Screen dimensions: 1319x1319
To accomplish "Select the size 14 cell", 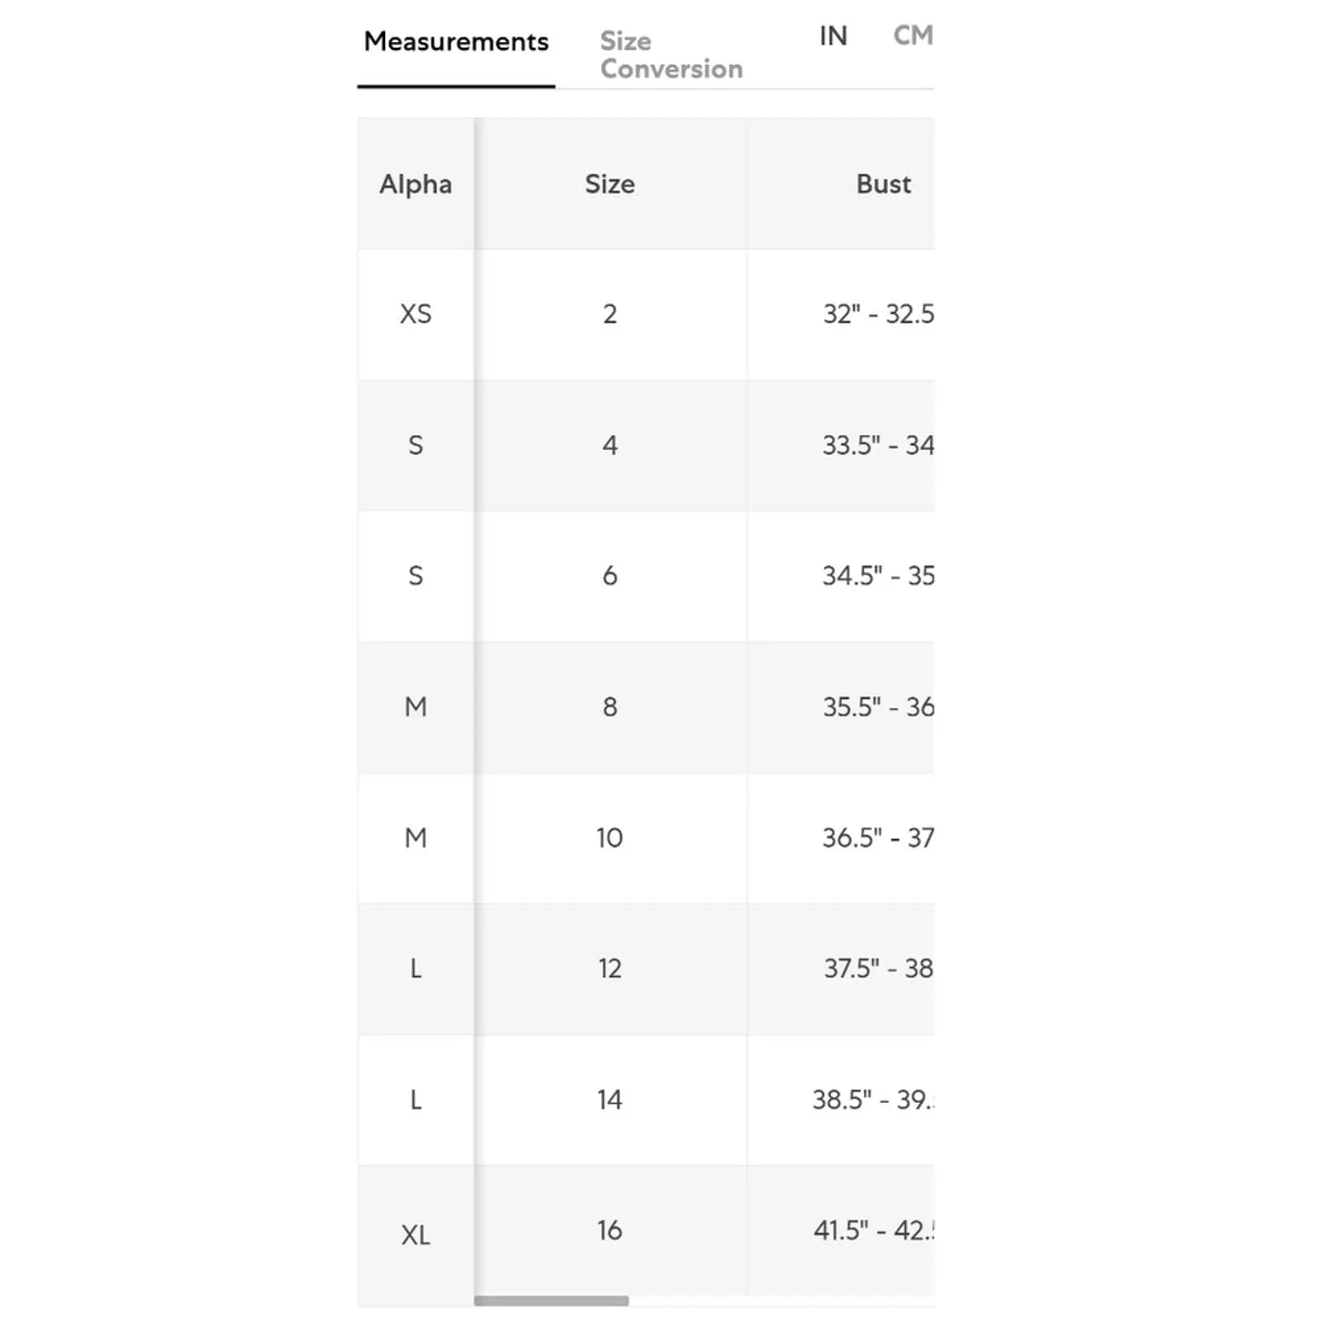I will 610,1099.
